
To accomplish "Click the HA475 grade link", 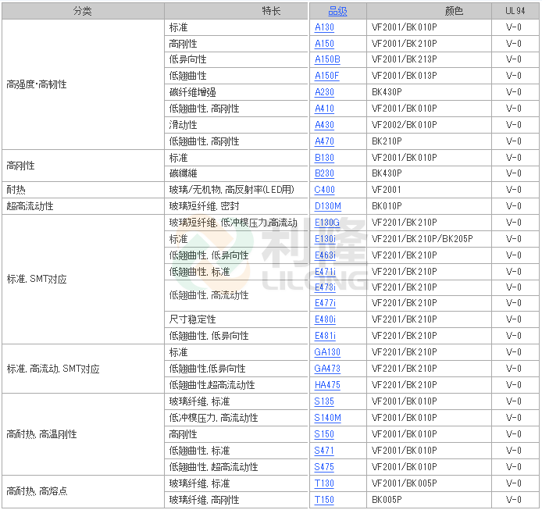I will pos(327,385).
